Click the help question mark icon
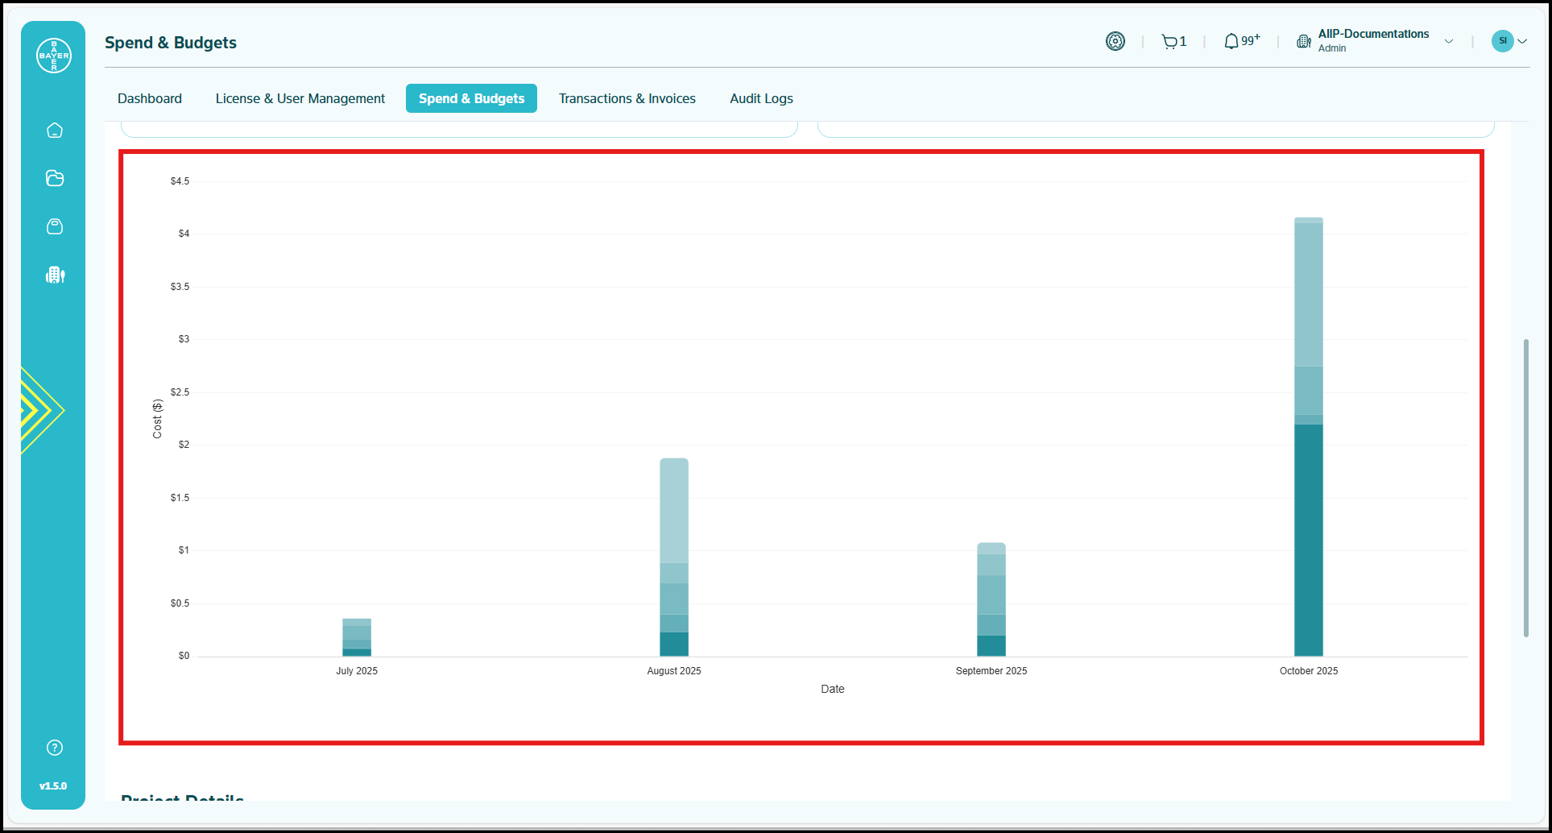Image resolution: width=1552 pixels, height=833 pixels. click(55, 748)
